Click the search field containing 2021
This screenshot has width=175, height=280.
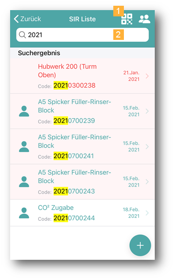(82, 35)
